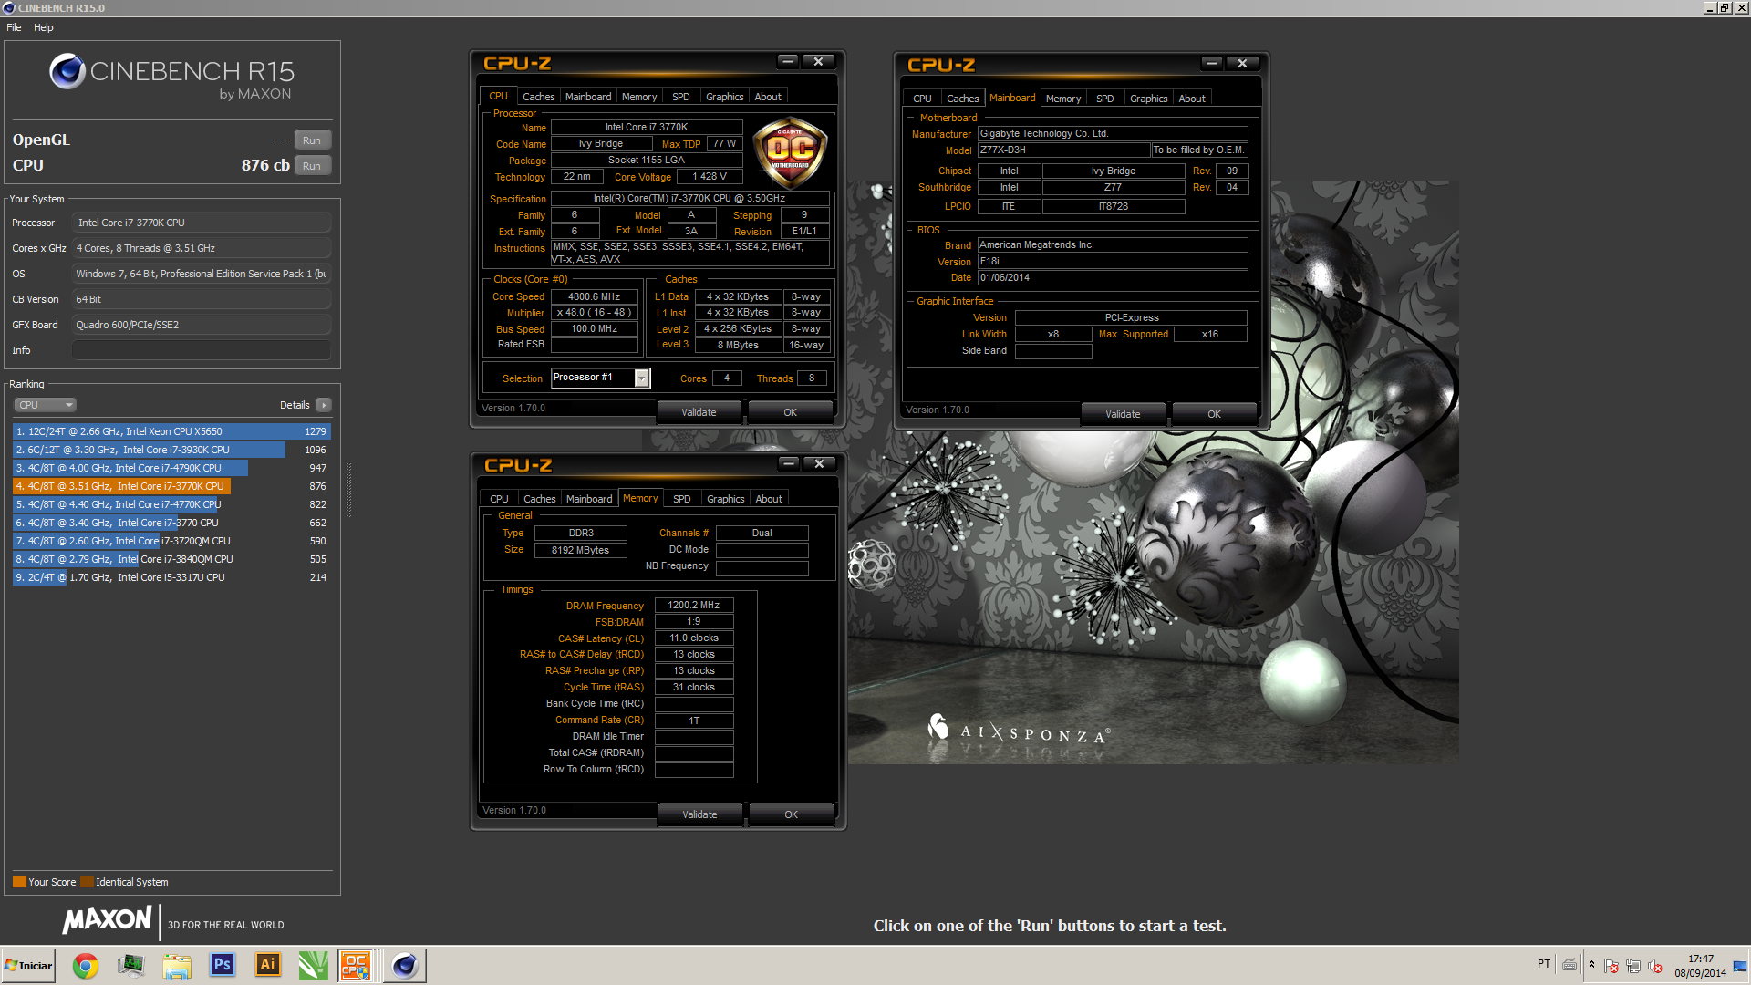Click the Cinebench title bar icon

(x=9, y=8)
